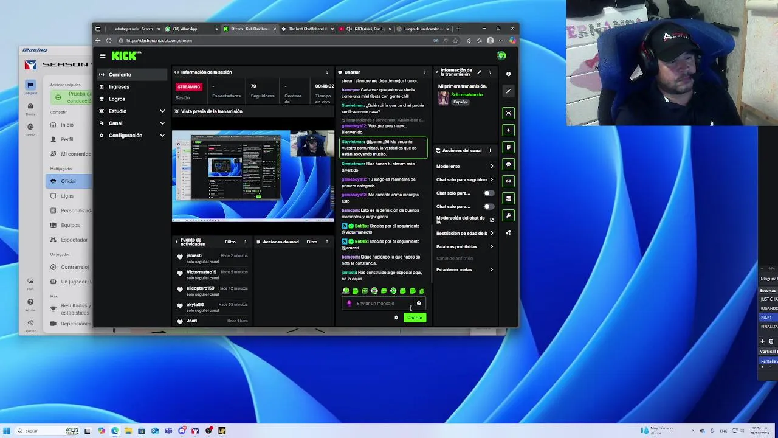Viewport: 778px width, 438px height.
Task: Open Microsoft Edge from the taskbar
Action: click(x=115, y=431)
